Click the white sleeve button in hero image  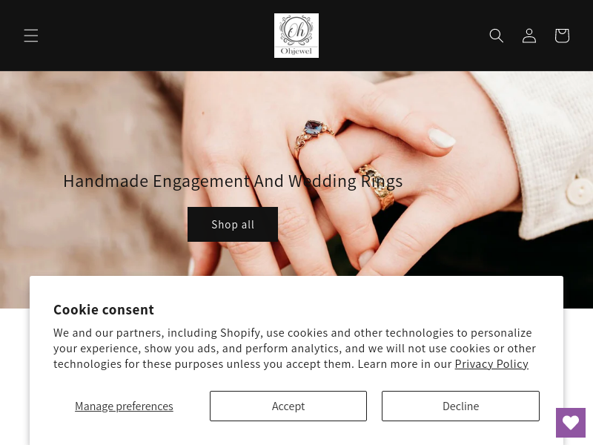(580, 191)
